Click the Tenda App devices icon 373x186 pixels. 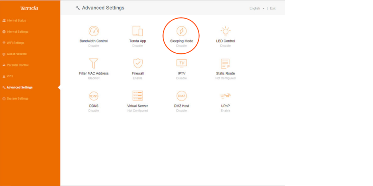click(x=138, y=31)
